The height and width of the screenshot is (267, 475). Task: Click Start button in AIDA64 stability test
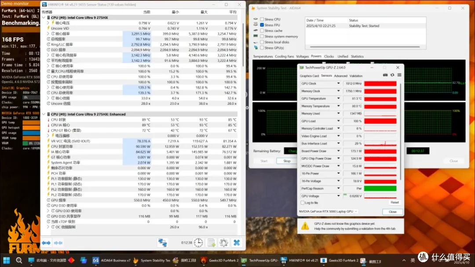coord(264,161)
